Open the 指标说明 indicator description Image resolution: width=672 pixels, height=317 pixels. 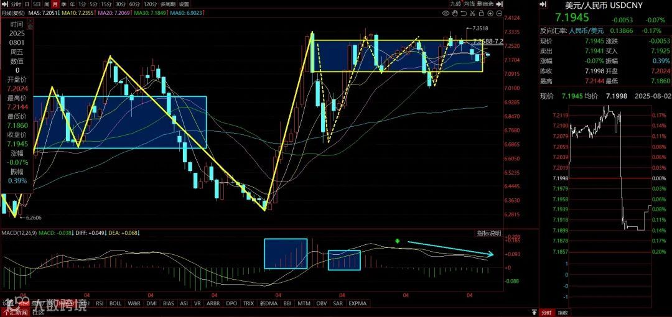click(490, 234)
